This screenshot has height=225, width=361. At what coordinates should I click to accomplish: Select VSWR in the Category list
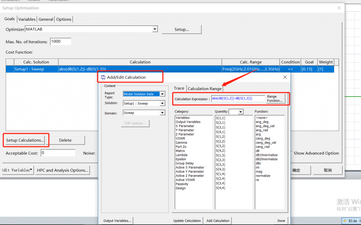180,138
